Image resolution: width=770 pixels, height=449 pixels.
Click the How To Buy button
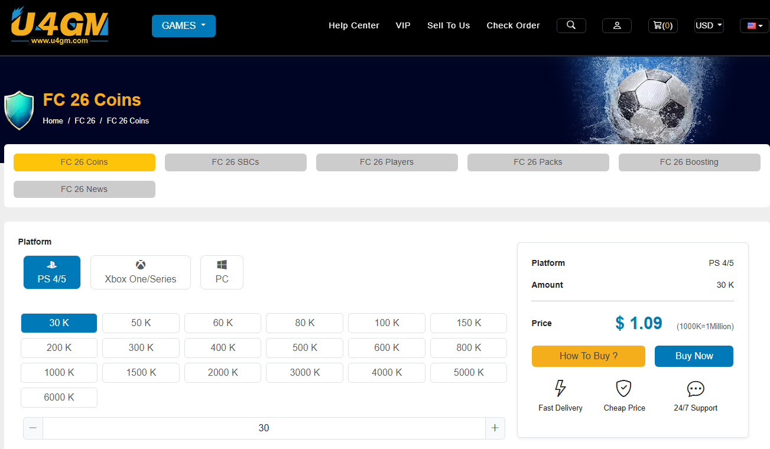point(588,356)
